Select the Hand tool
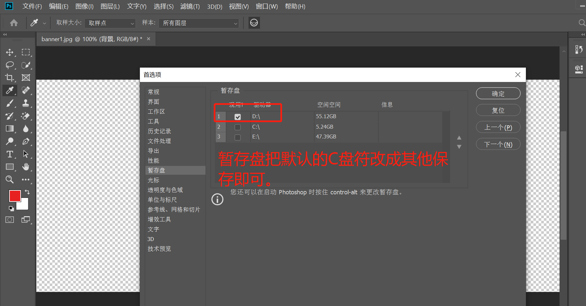The image size is (586, 306). coord(26,167)
